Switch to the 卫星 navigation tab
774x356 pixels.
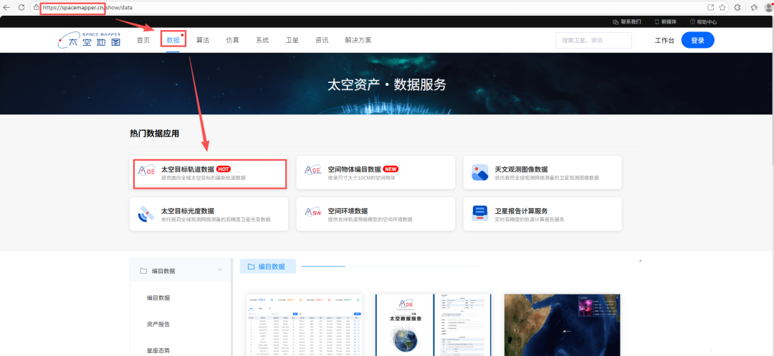coord(292,40)
